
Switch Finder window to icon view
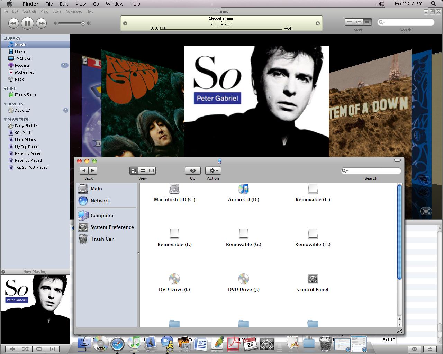tap(134, 170)
